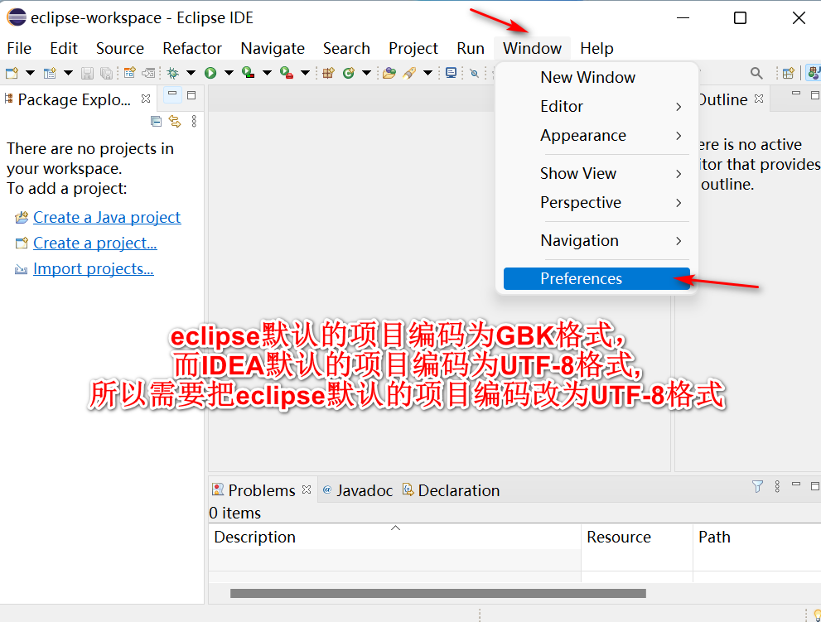Screen dimensions: 821x622
Task: Expand the Navigation submenu
Action: (x=596, y=241)
